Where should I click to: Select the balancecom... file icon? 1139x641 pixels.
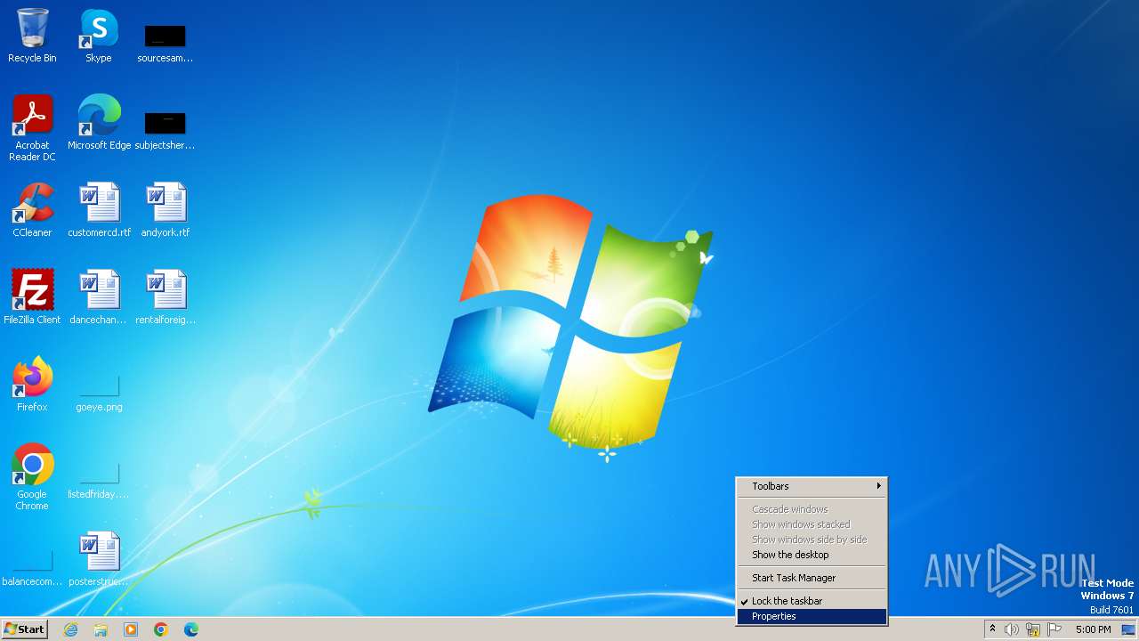32,568
